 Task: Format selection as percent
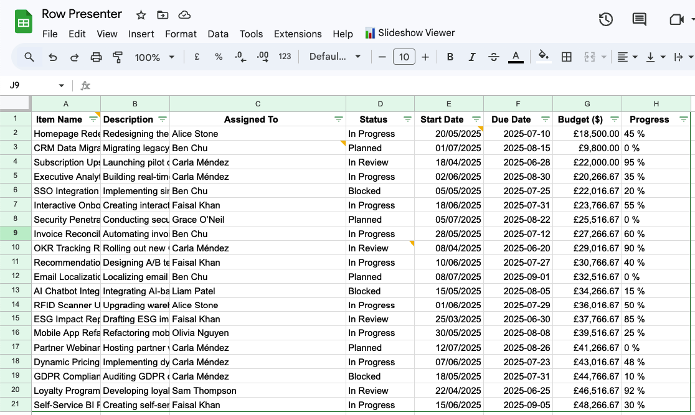pos(219,57)
